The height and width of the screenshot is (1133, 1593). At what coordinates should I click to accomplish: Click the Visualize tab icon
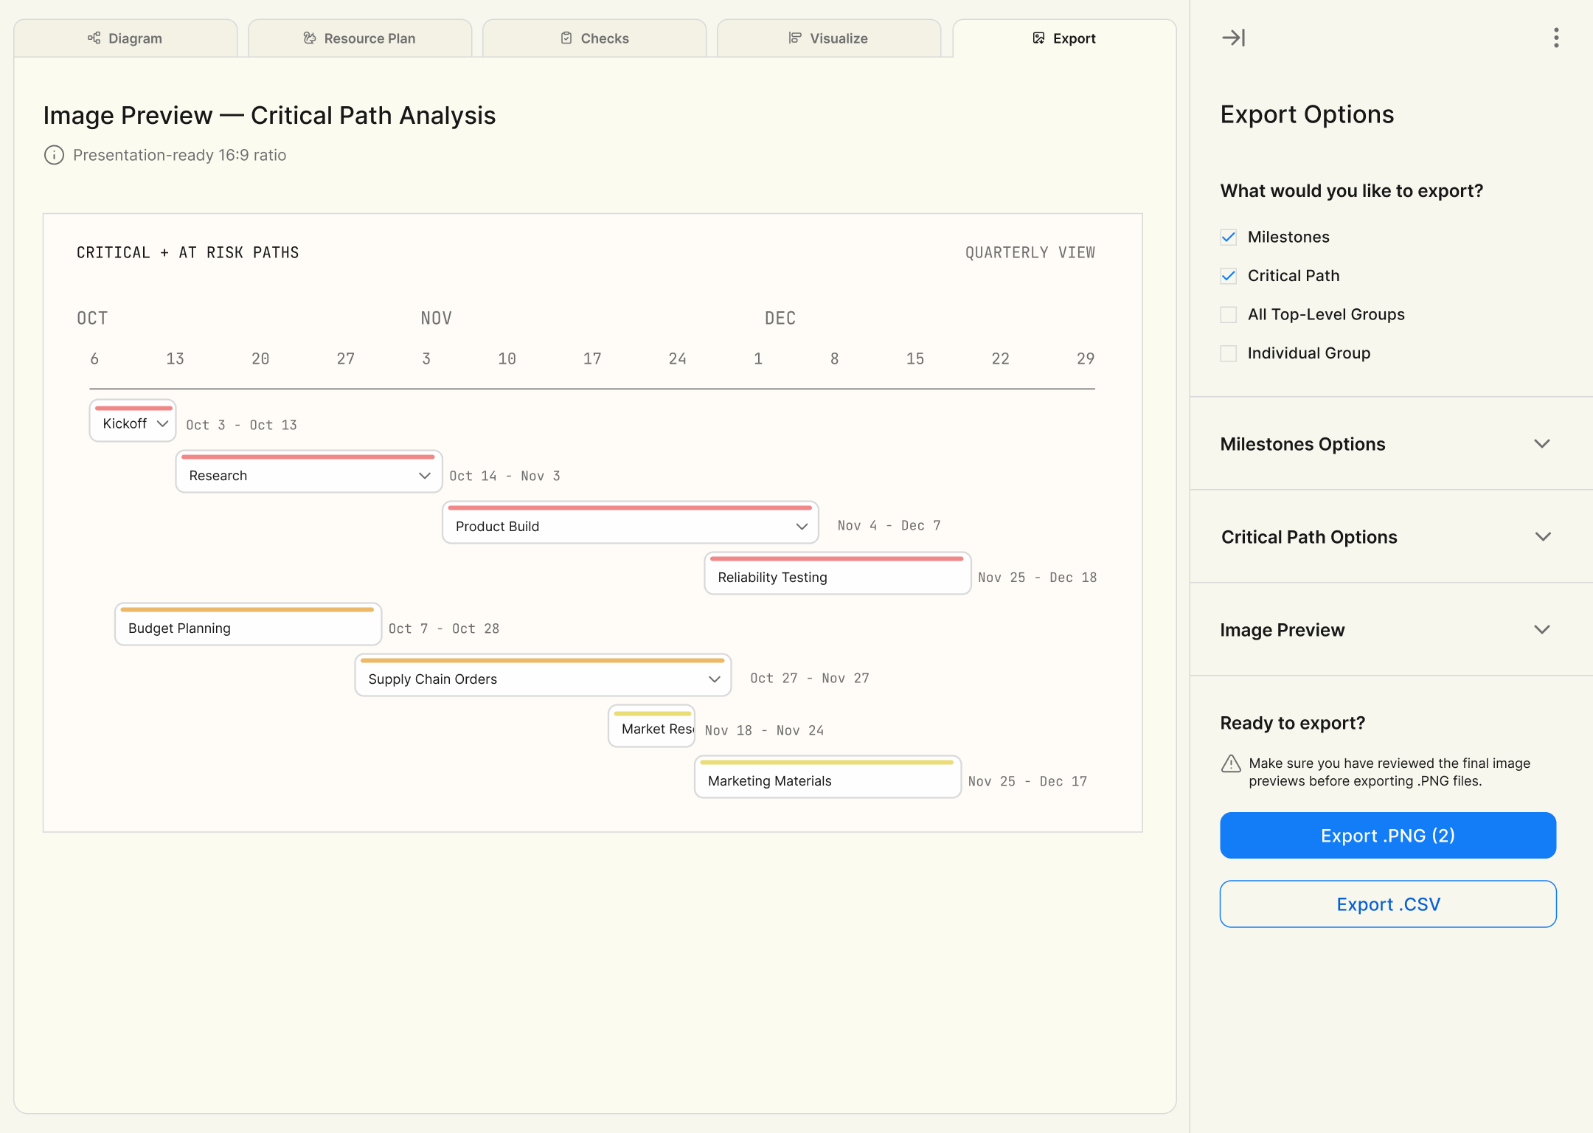(795, 38)
